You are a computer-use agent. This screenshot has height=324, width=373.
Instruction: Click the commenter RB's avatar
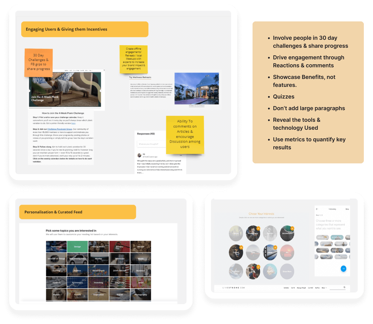coord(139,155)
